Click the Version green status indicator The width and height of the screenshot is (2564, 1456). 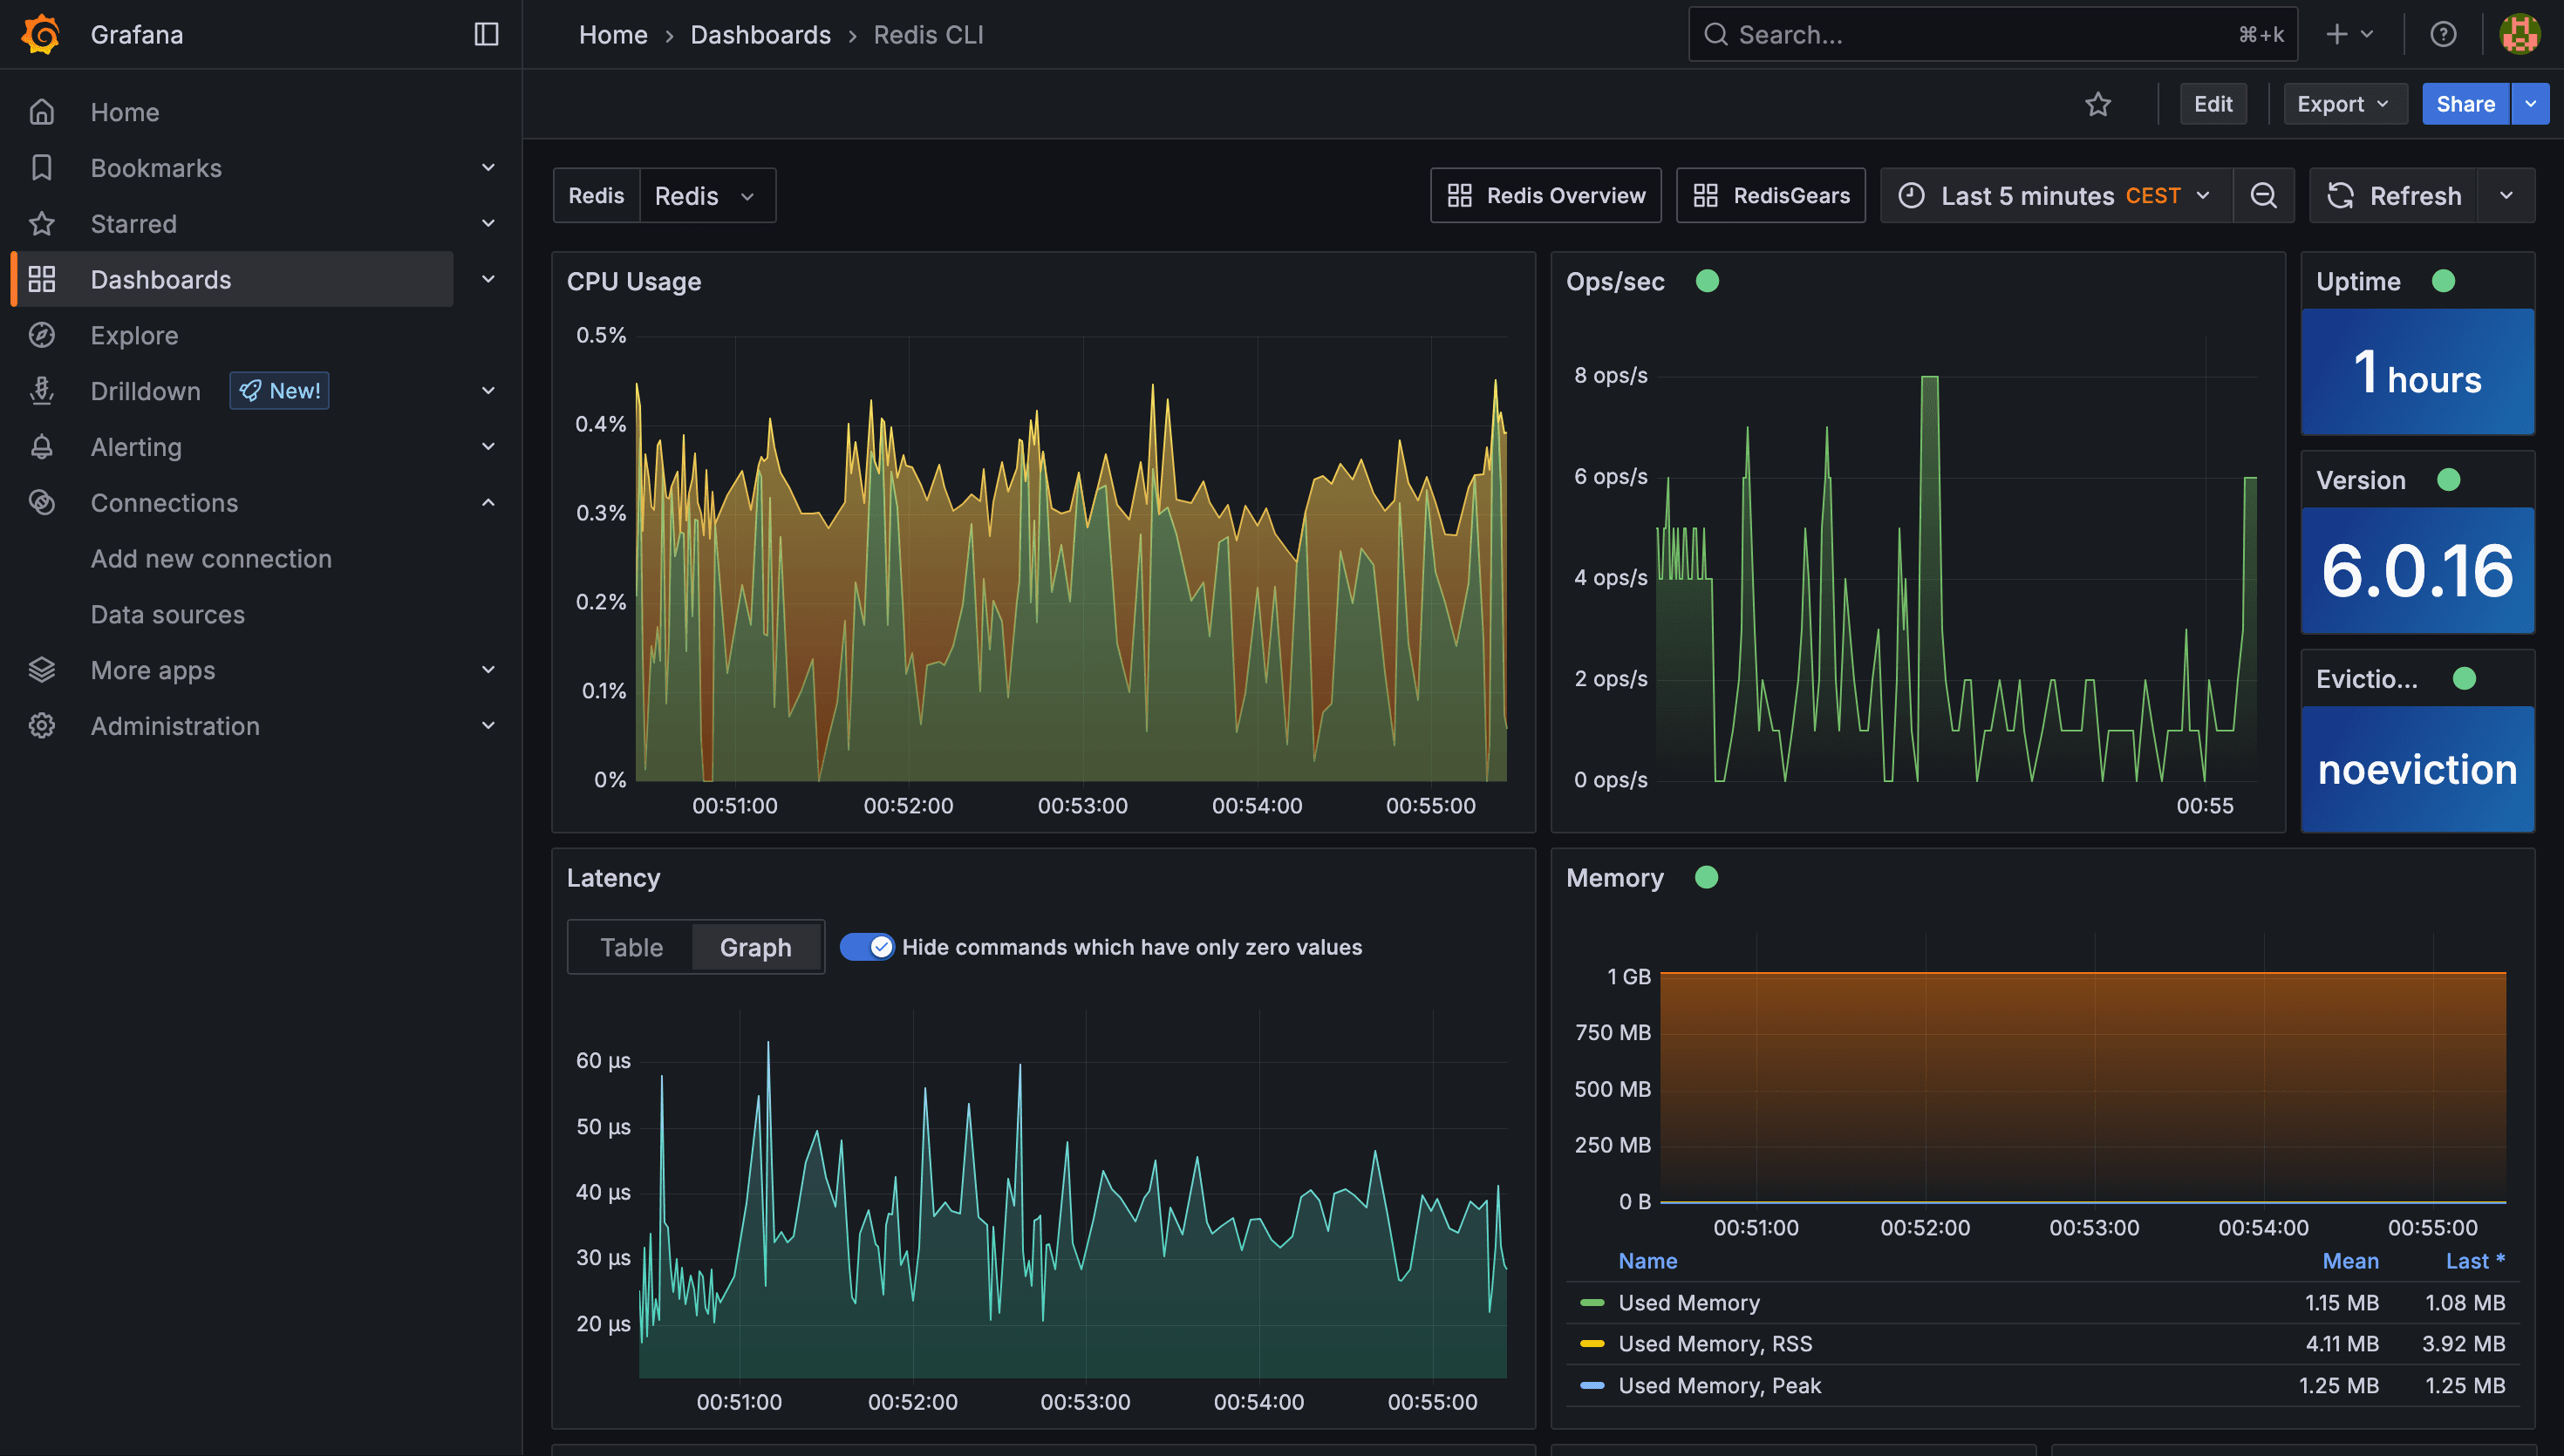point(2449,480)
